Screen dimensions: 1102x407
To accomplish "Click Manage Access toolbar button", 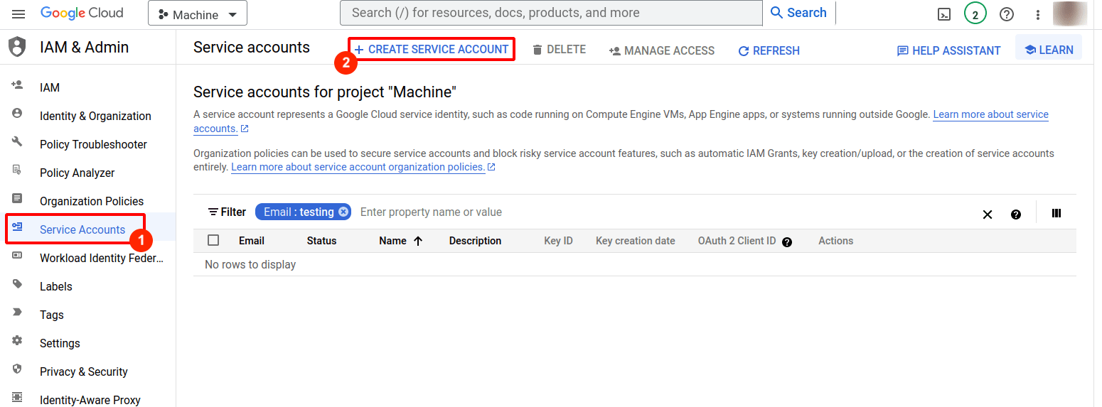I will 662,50.
